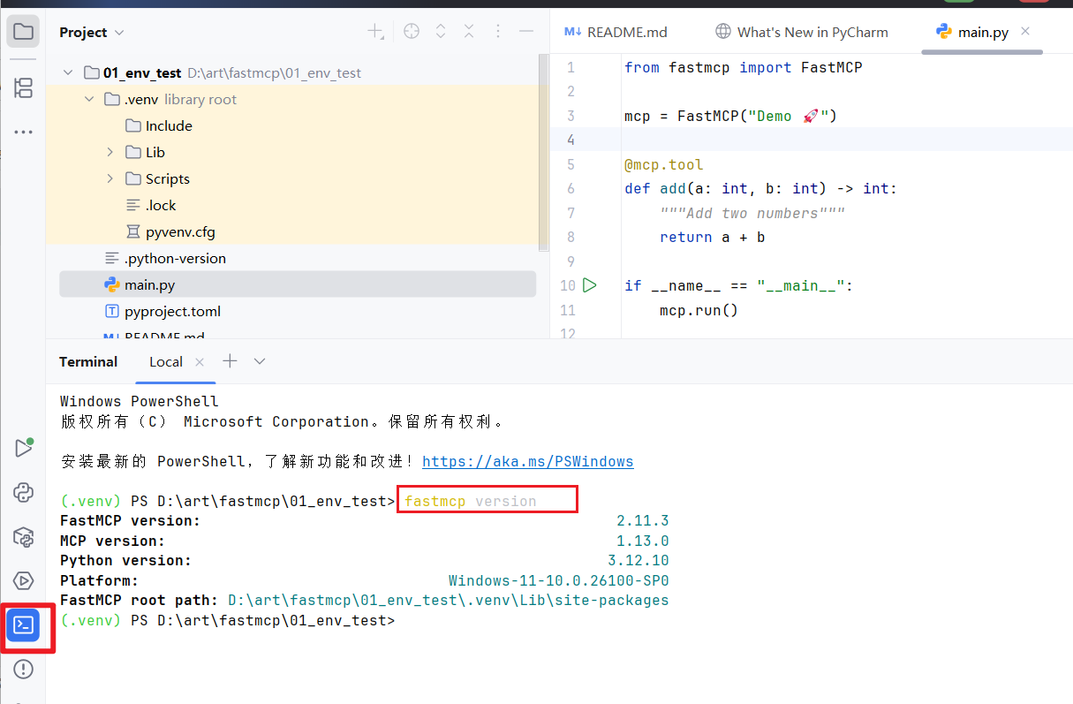Click the MCP version value 1.13.0
Image resolution: width=1073 pixels, height=704 pixels.
[x=643, y=541]
